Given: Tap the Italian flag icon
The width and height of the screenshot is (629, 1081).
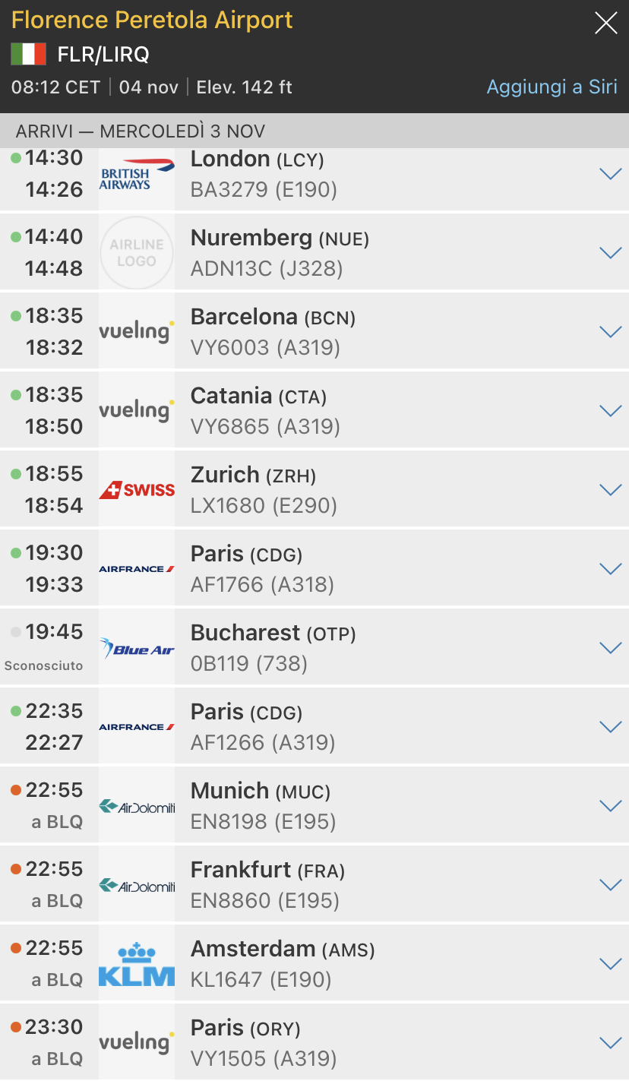Looking at the screenshot, I should [28, 55].
